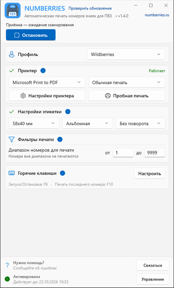Click the funnel filter icon
Screen dimensions: 174x288
(11, 140)
